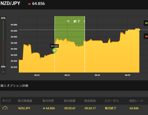Click the 53% sentiment value
This screenshot has width=148, height=115.
(x=3, y=67)
